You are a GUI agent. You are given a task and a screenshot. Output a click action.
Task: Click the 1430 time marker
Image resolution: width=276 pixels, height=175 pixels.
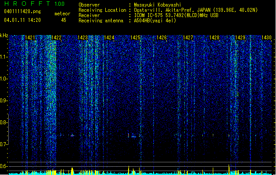266,38
